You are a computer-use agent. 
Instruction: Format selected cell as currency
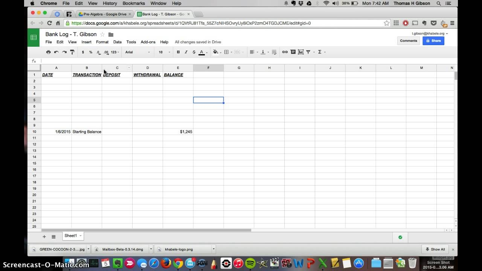coord(83,52)
